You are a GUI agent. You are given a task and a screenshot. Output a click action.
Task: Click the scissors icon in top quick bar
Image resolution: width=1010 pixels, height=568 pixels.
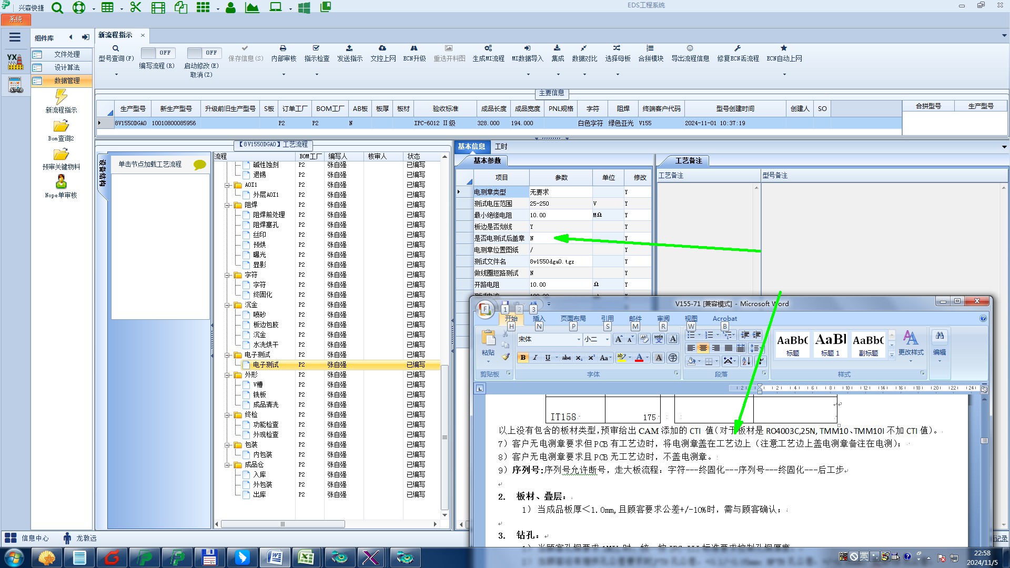click(136, 7)
